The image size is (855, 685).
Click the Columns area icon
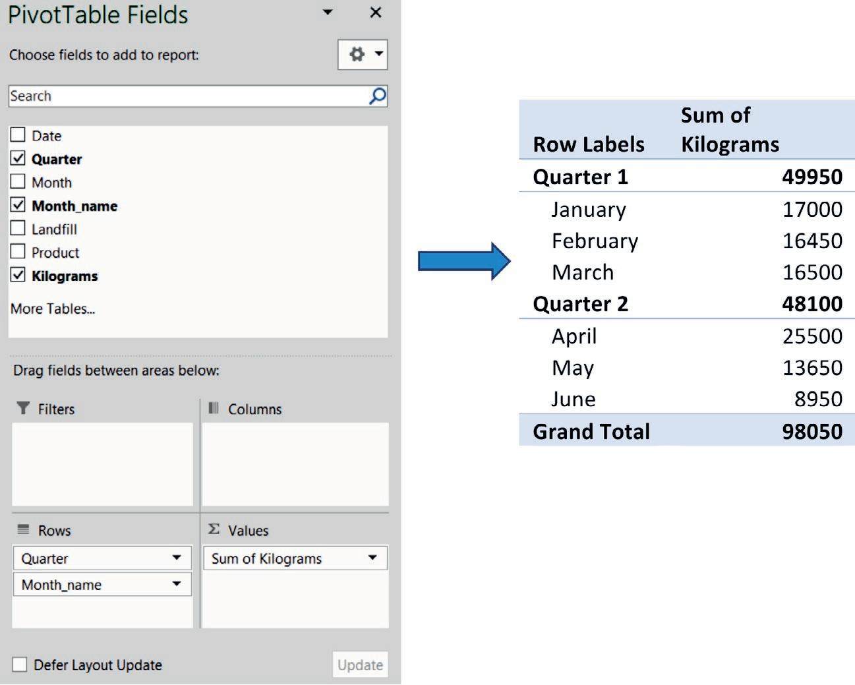coord(214,408)
